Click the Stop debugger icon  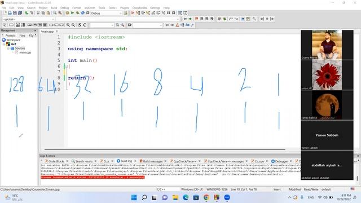click(x=174, y=13)
